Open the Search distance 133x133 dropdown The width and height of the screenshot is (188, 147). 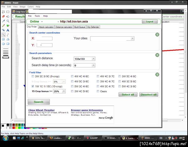(93, 59)
